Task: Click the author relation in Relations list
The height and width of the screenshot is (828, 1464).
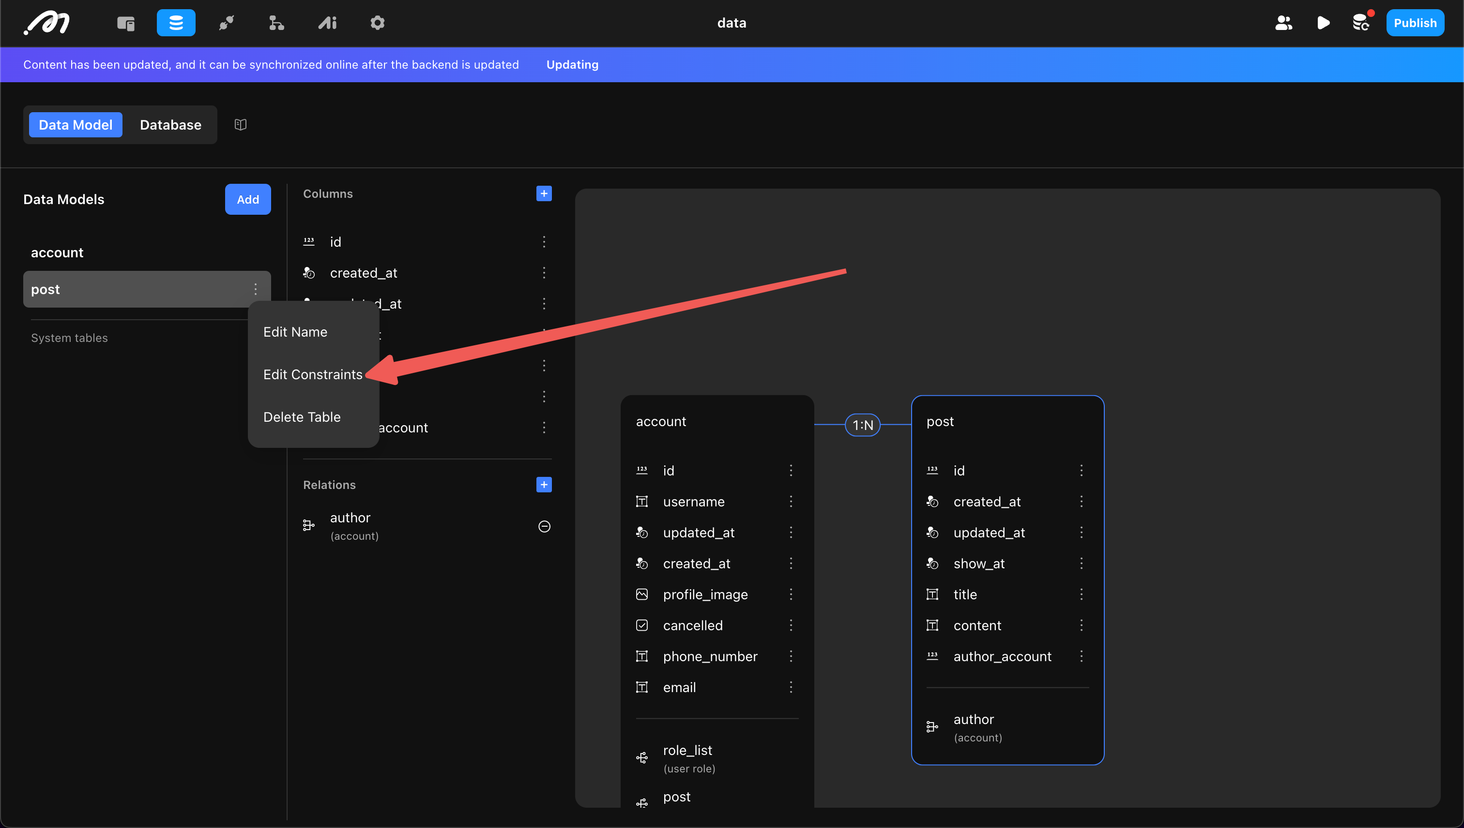Action: pyautogui.click(x=427, y=526)
